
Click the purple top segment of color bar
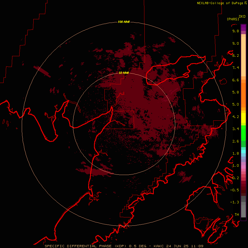point(243,28)
